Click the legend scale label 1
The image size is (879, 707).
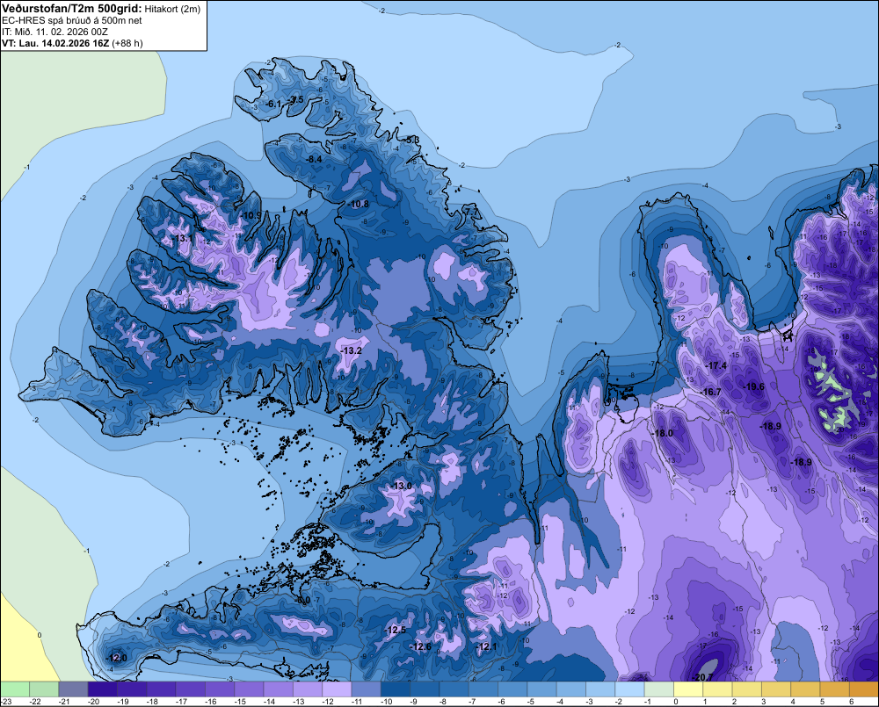point(705,702)
